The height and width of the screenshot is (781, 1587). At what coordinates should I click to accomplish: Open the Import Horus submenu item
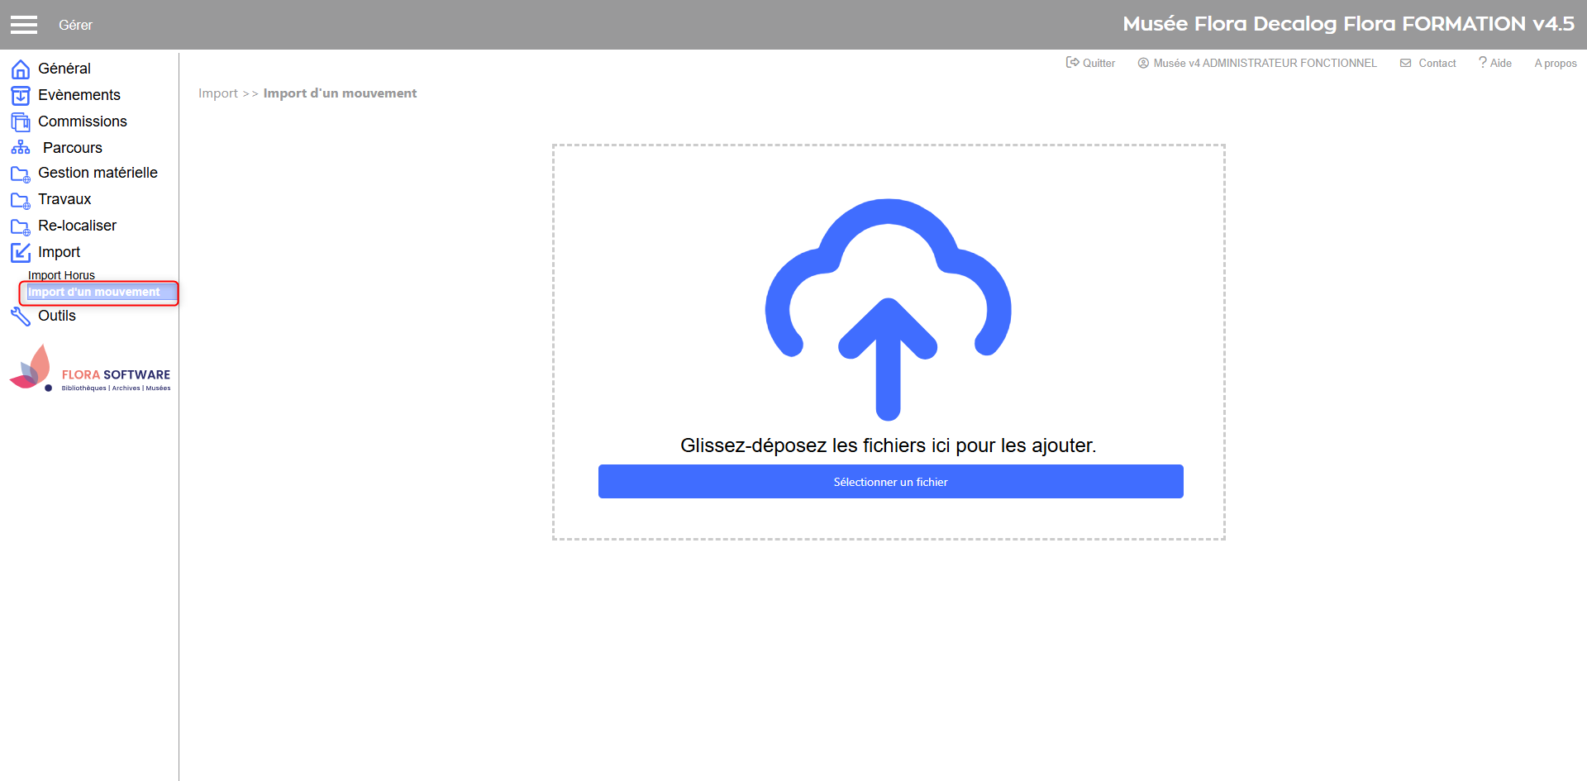(x=61, y=275)
